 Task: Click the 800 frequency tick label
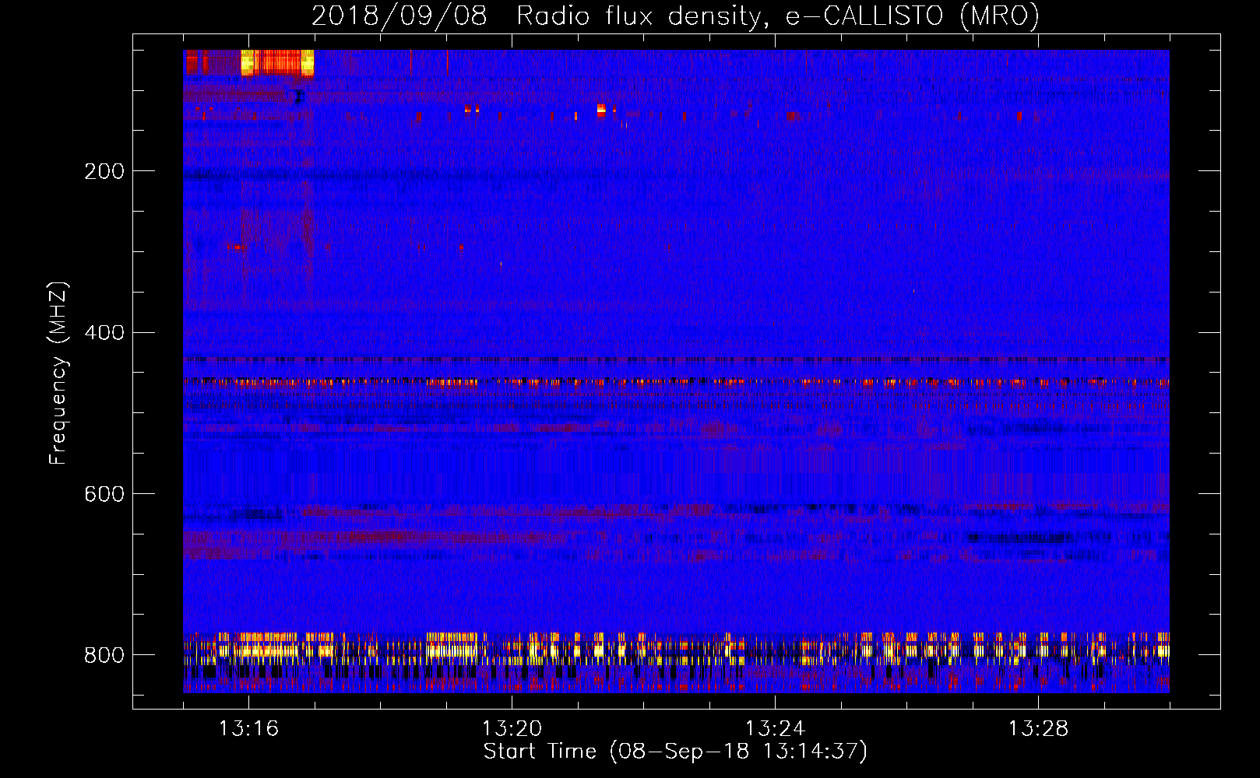(104, 655)
